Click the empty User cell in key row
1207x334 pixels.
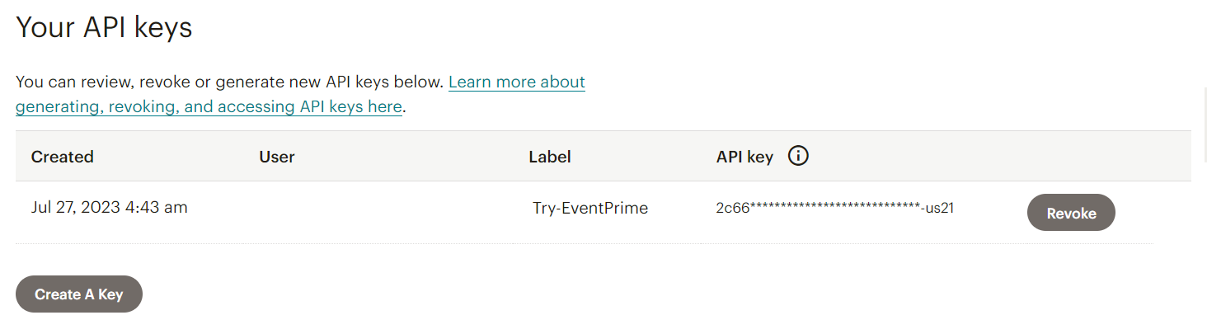tap(371, 208)
